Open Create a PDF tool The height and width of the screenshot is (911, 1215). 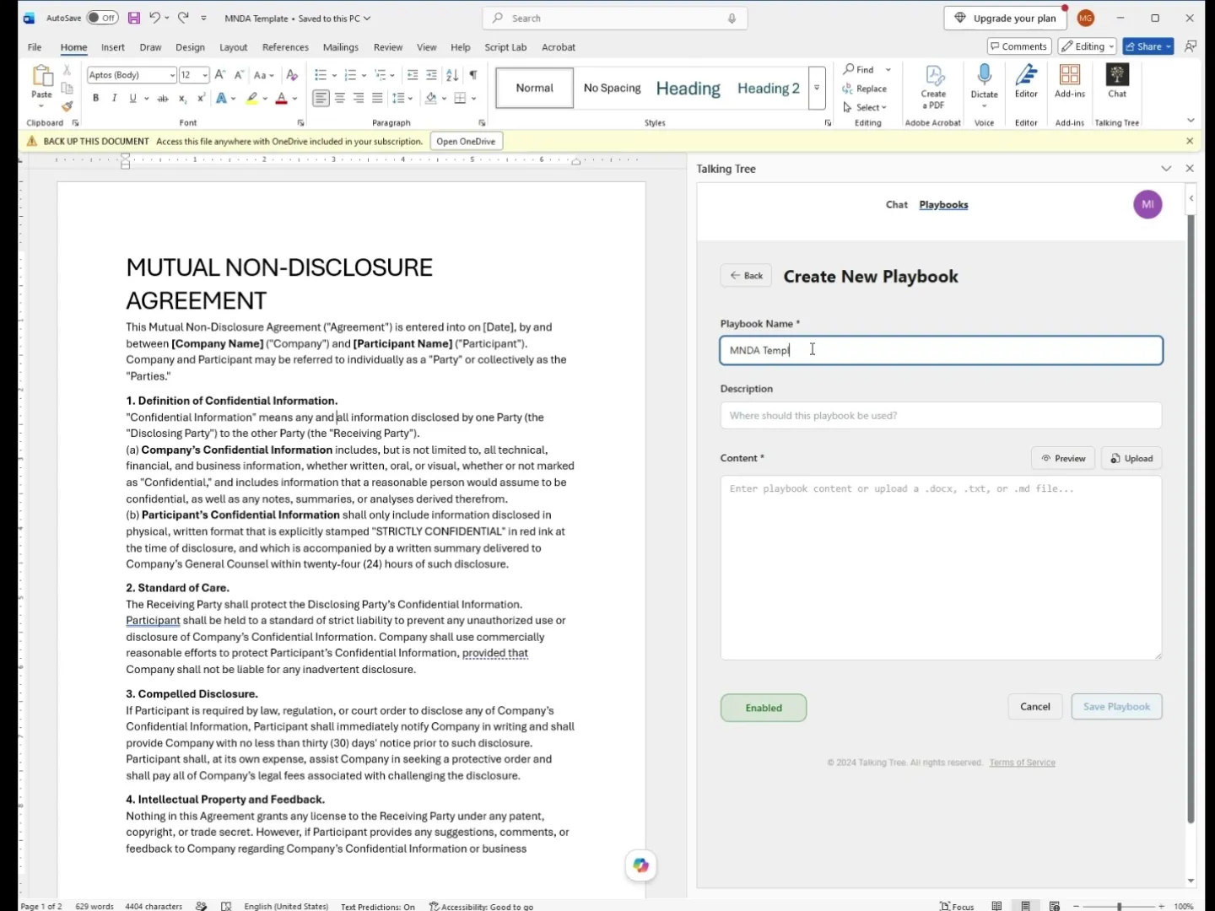[x=933, y=87]
